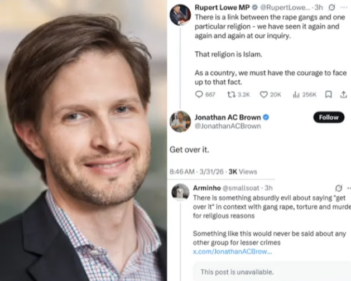Click the @JonathanACBrown handle
This screenshot has height=281, width=351.
228,126
